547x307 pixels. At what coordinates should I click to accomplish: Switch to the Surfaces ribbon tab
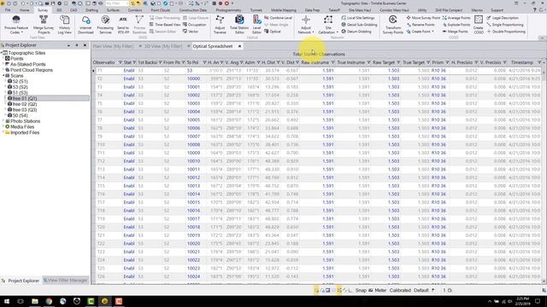(113, 10)
